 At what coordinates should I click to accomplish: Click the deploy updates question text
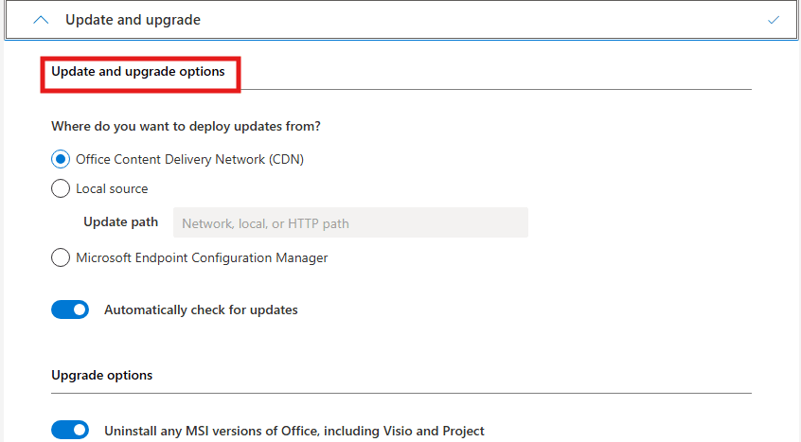click(186, 126)
